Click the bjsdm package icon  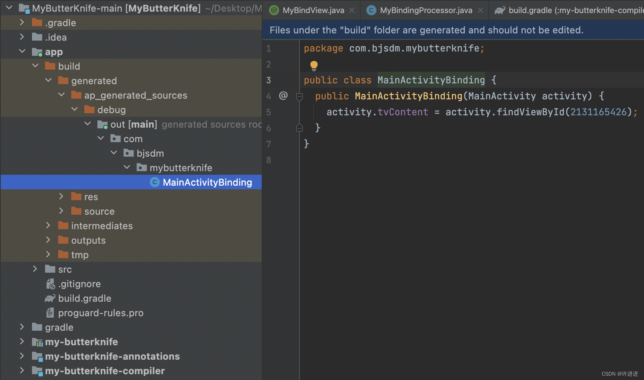pyautogui.click(x=129, y=153)
